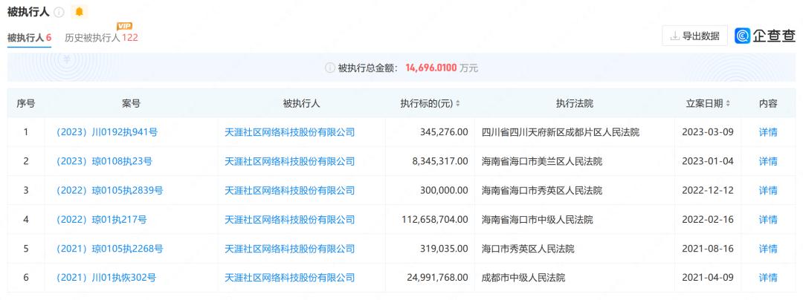Open case (2022)琼01执217号
Viewport: 803px width, 300px height.
101,220
